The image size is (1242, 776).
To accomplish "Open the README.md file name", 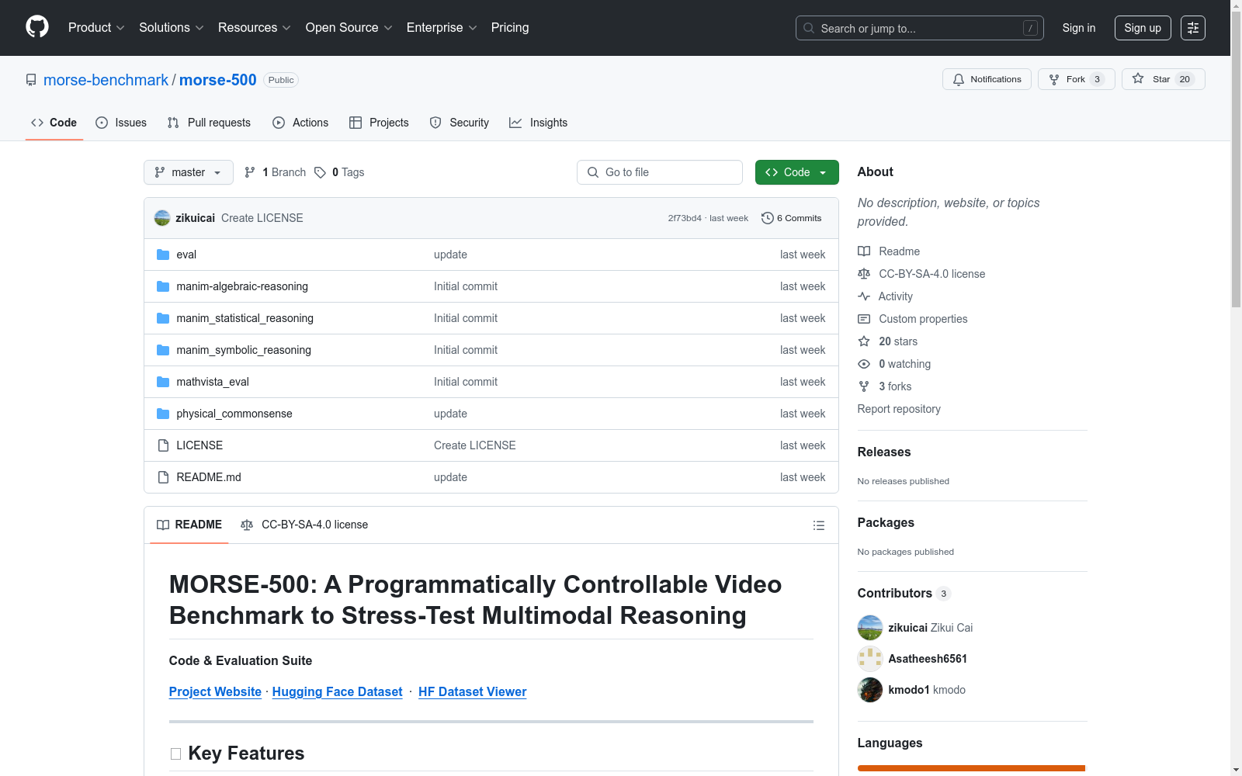I will coord(209,477).
